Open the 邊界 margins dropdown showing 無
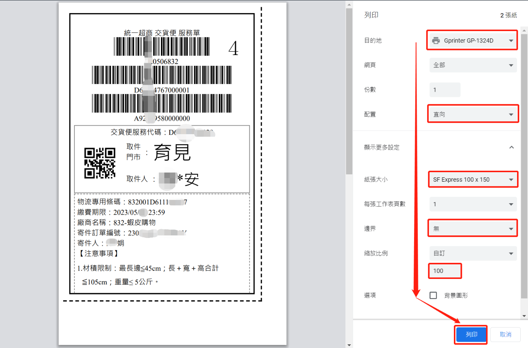The width and height of the screenshot is (528, 348). coord(473,228)
